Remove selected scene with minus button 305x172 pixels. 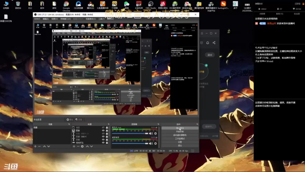tap(40, 146)
